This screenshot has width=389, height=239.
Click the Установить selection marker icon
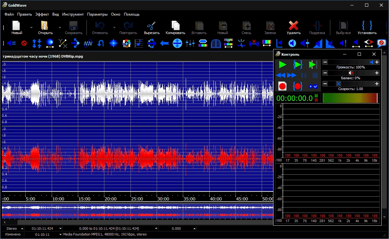(367, 25)
